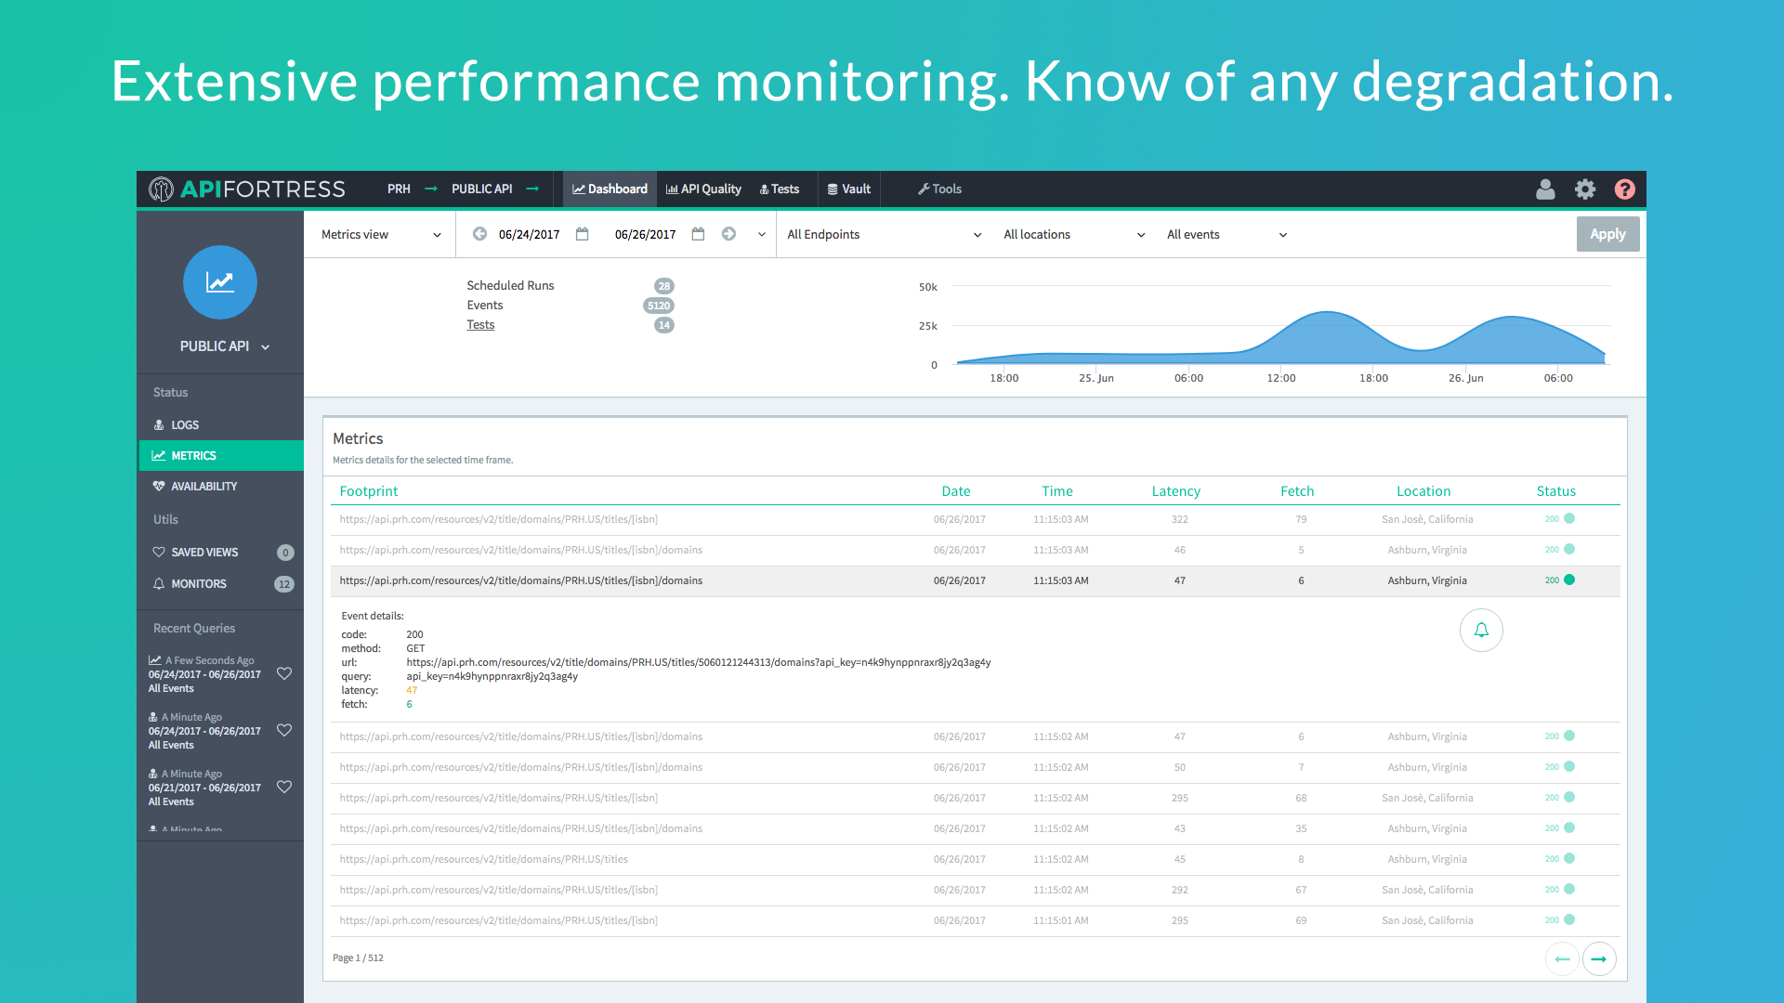This screenshot has height=1003, width=1784.
Task: Select row with latency 322
Action: click(975, 519)
